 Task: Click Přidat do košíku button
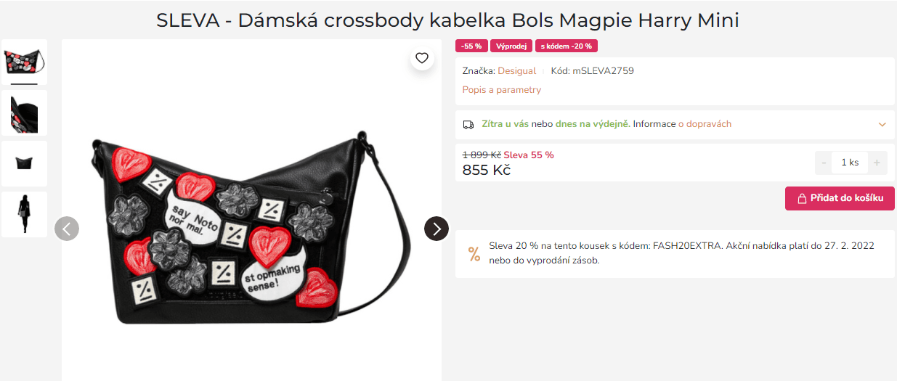pyautogui.click(x=840, y=198)
